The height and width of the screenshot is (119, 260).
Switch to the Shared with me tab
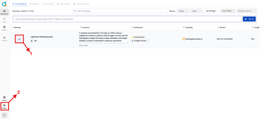(x=81, y=4)
